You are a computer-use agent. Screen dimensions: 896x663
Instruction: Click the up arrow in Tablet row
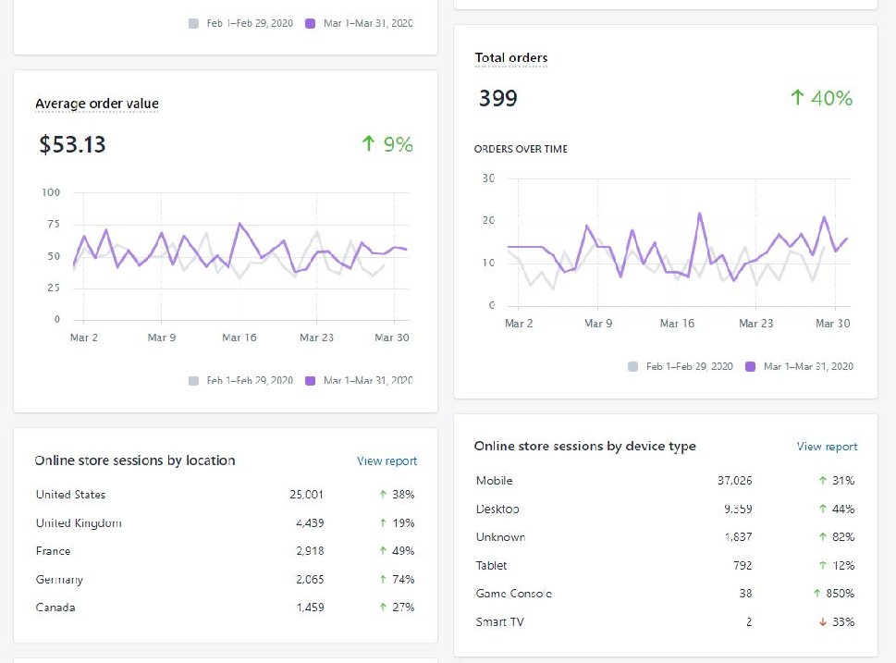point(823,565)
